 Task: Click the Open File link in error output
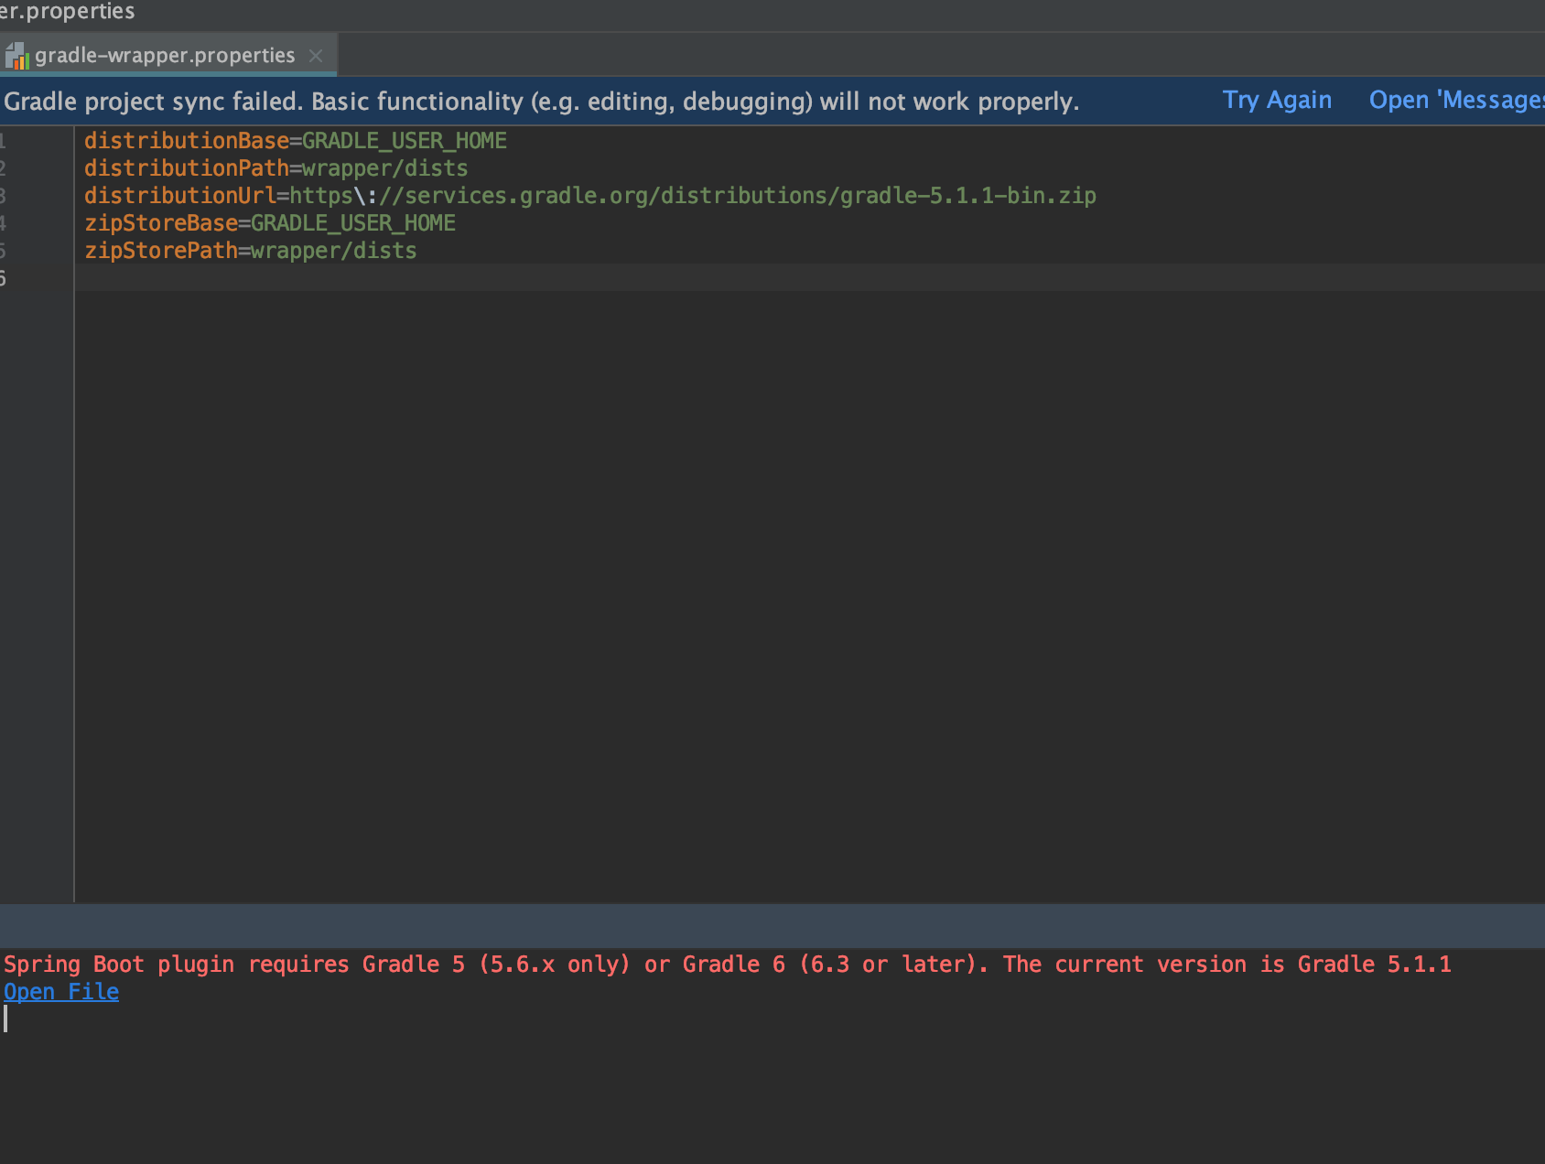(x=61, y=992)
